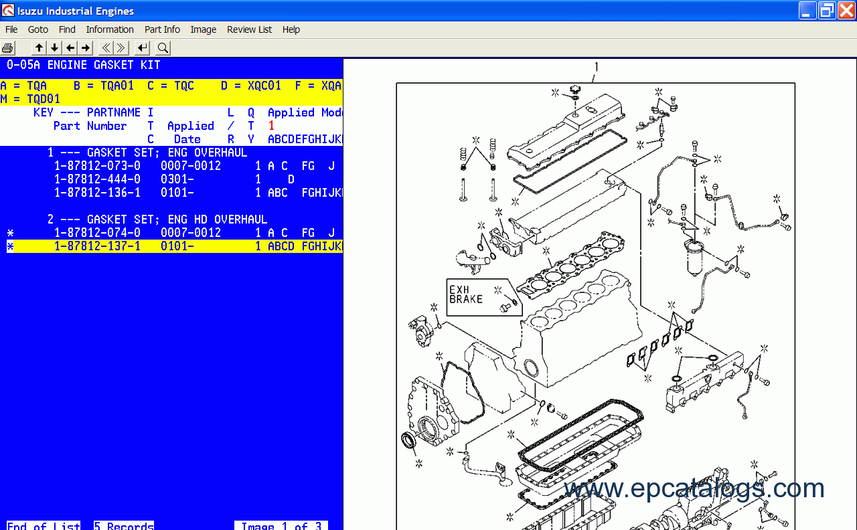Open the Image menu
Screen dimensions: 857x530
click(x=204, y=29)
